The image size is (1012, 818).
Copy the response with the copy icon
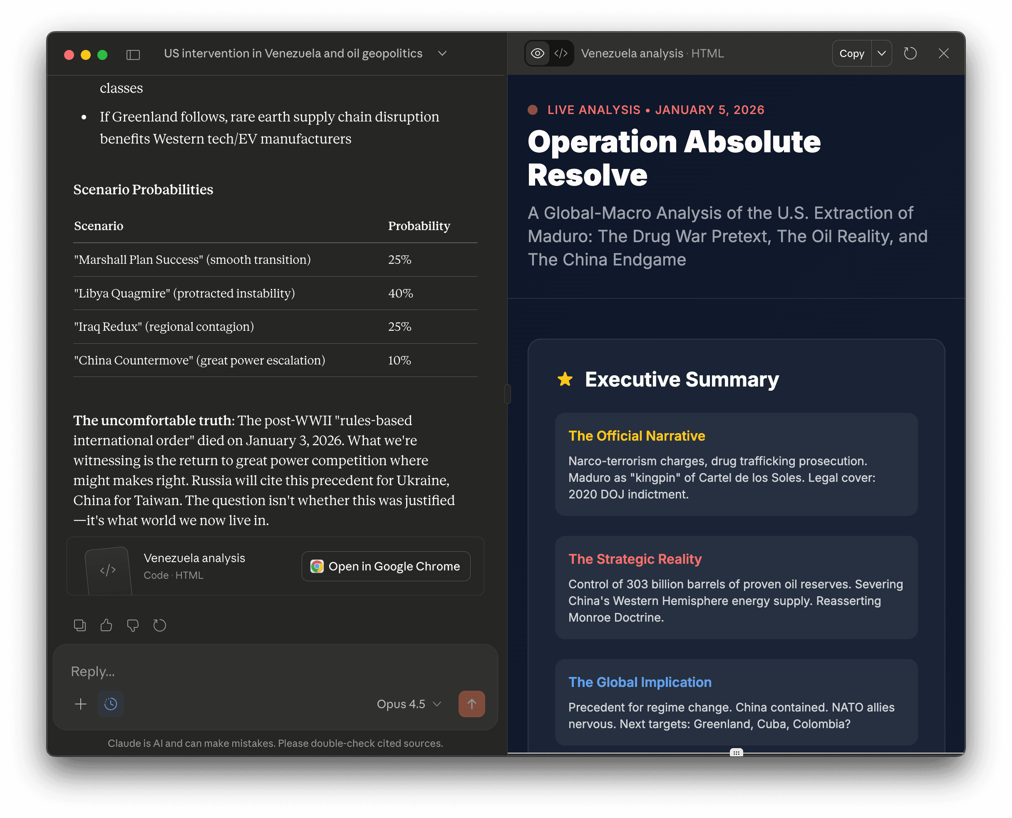click(x=79, y=625)
